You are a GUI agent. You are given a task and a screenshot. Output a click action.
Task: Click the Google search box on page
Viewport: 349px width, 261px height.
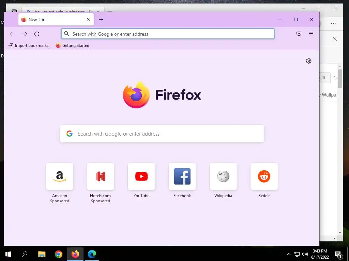(x=162, y=134)
